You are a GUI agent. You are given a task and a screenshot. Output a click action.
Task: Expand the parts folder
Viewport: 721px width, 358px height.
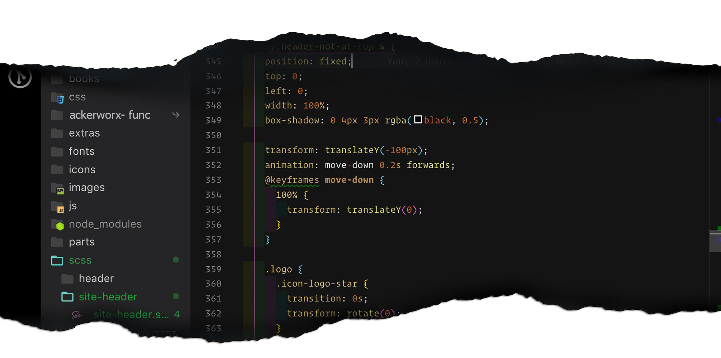point(82,242)
